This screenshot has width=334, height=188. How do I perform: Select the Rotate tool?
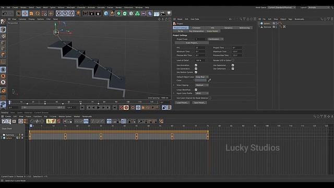38,14
